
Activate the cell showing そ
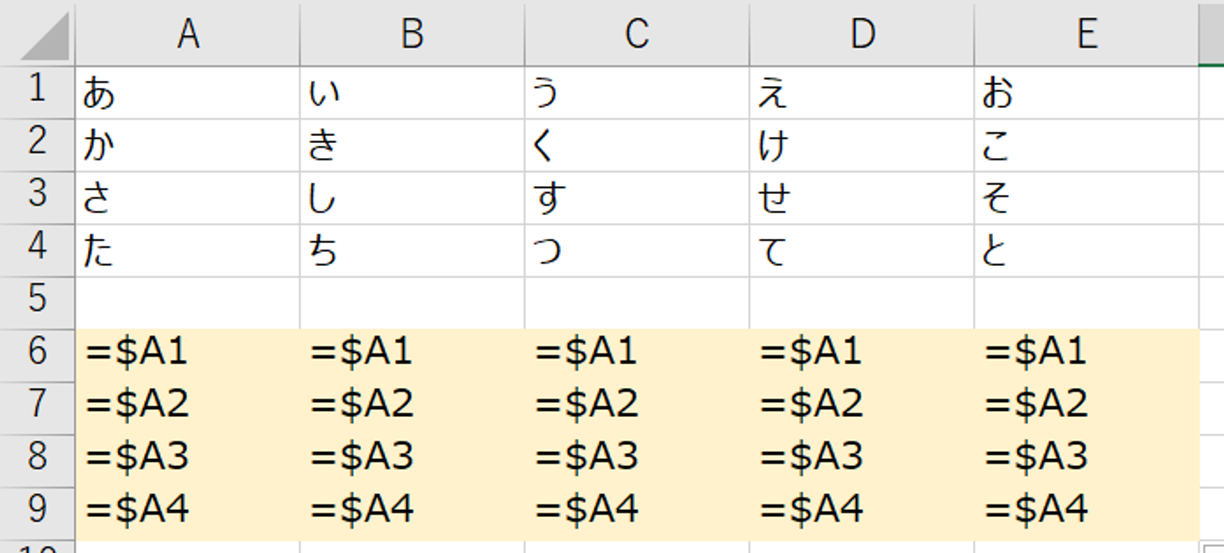(1087, 198)
